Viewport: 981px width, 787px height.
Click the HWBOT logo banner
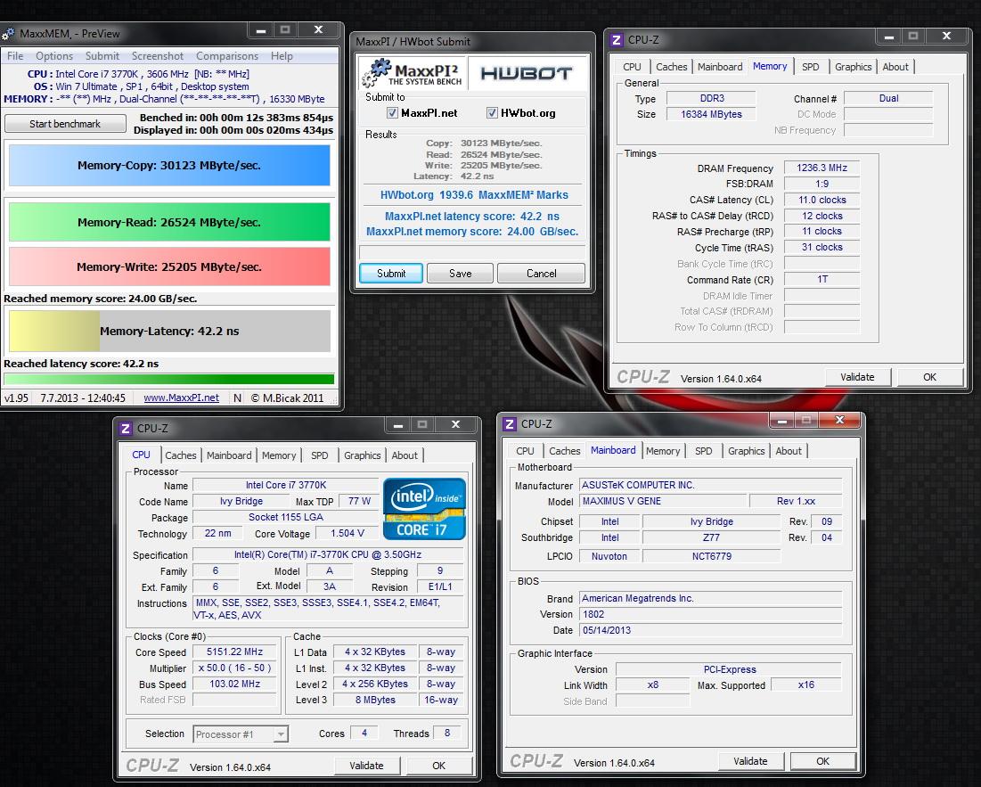[x=527, y=73]
